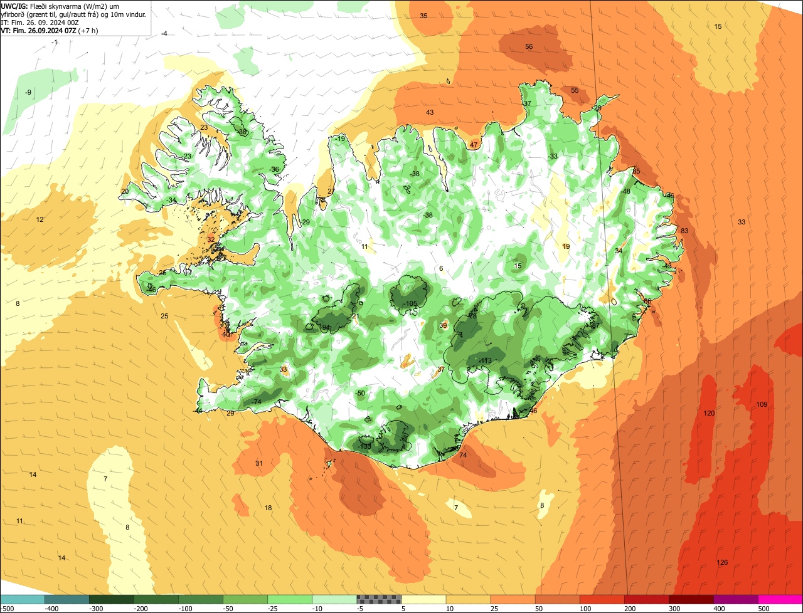Click the legend swatch between 300 and 400
Viewport: 803px width, 613px height.
coord(691,599)
